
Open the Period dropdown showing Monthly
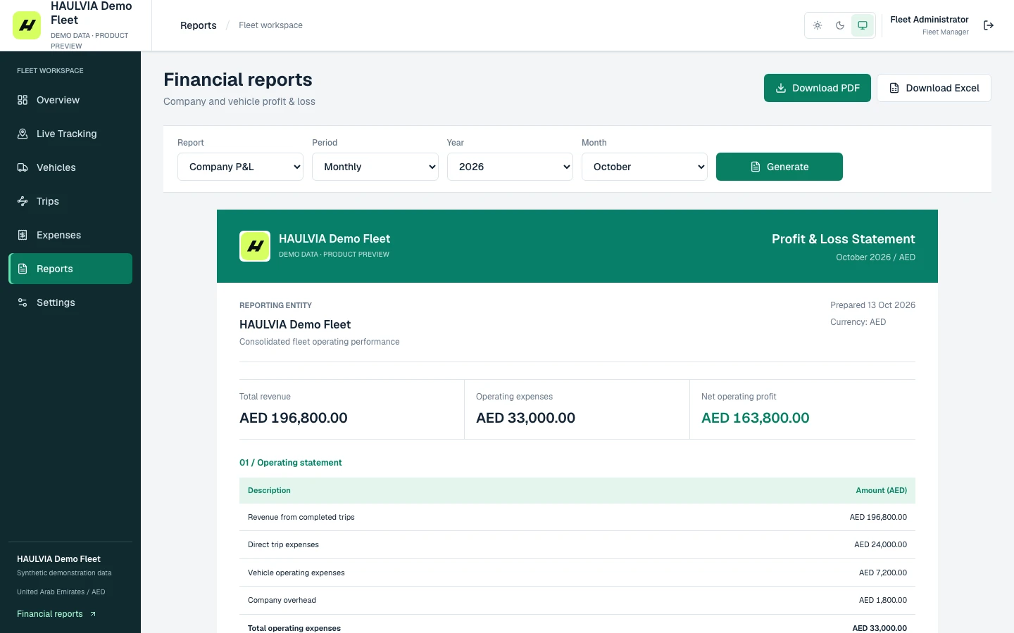coord(375,167)
